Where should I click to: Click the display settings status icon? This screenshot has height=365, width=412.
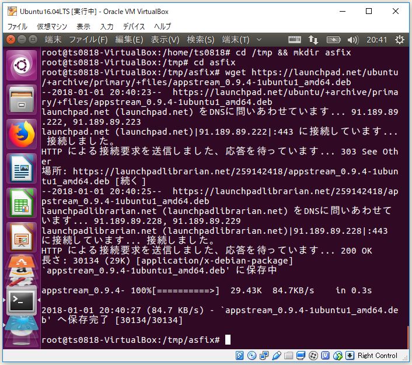coord(301,356)
